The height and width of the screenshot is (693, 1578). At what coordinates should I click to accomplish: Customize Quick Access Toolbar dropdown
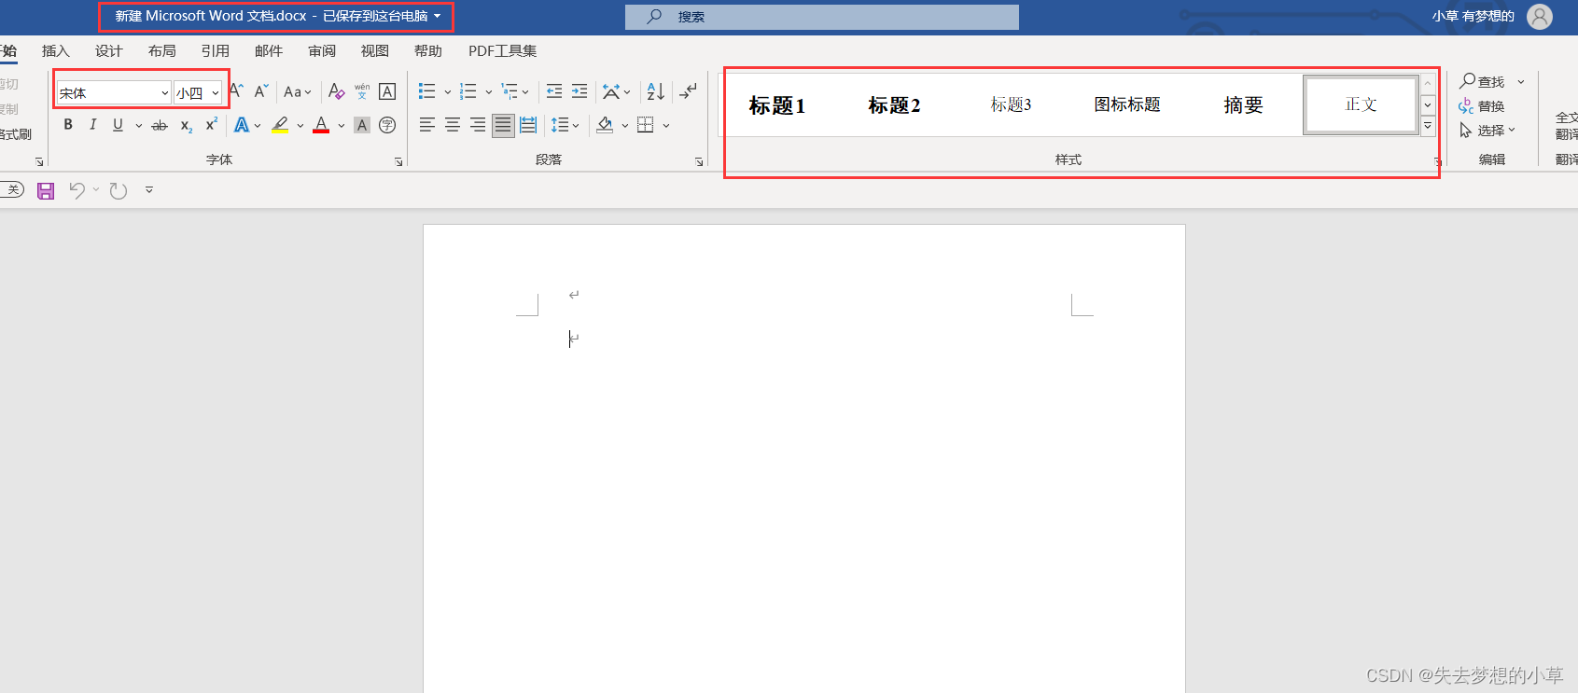[149, 190]
